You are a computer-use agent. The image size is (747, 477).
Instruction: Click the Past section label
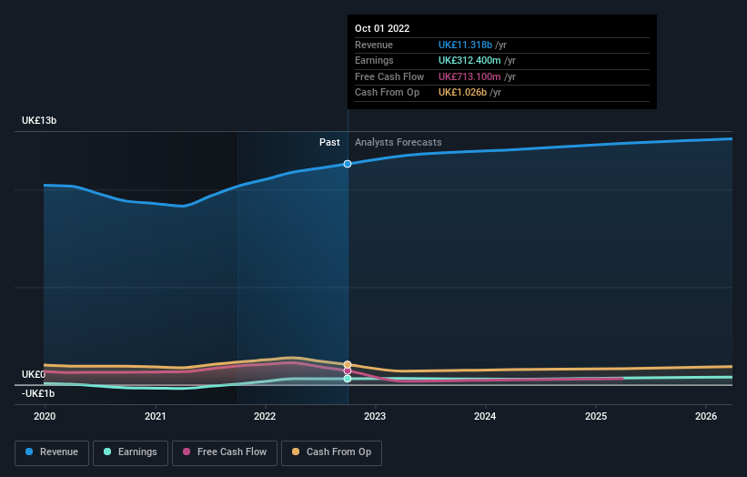pyautogui.click(x=329, y=143)
